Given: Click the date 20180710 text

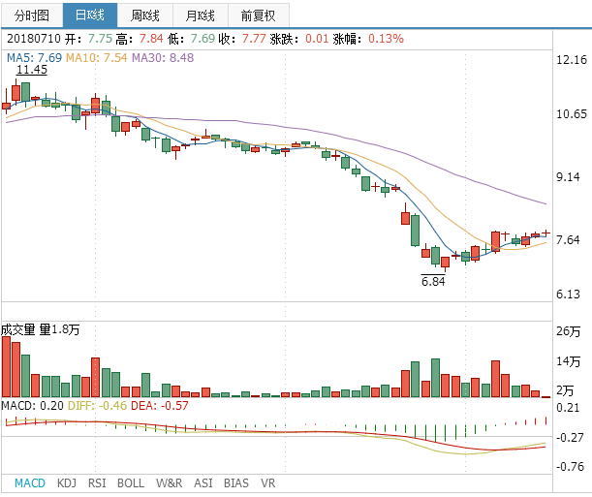Looking at the screenshot, I should tap(34, 39).
